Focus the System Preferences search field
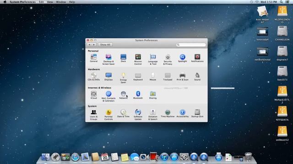The image size is (293, 164). tap(191, 45)
